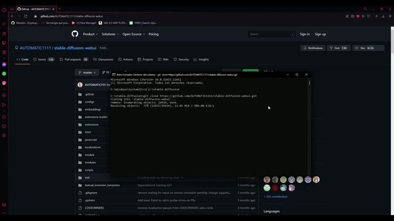
Task: Click the Sign in link
Action: [x=305, y=34]
